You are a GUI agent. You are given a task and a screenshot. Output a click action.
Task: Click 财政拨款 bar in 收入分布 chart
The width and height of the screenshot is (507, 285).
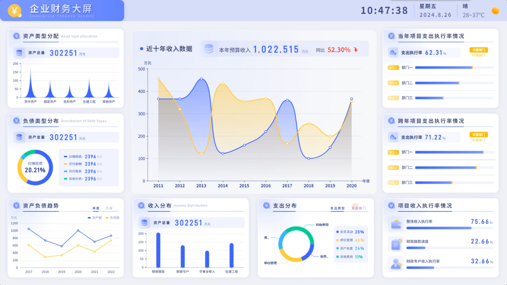[x=158, y=250]
